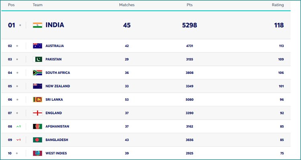Select the Rating column header
The width and height of the screenshot is (301, 160).
tap(278, 5)
